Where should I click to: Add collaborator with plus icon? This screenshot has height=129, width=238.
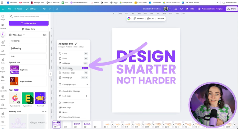pyautogui.click(x=170, y=9)
